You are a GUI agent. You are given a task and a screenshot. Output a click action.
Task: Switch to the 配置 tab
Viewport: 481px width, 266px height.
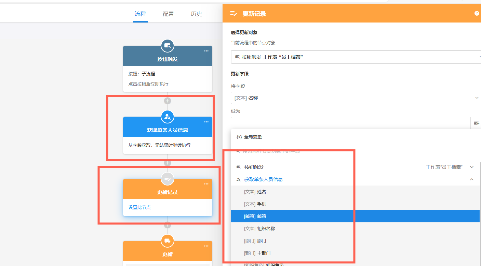pyautogui.click(x=168, y=14)
